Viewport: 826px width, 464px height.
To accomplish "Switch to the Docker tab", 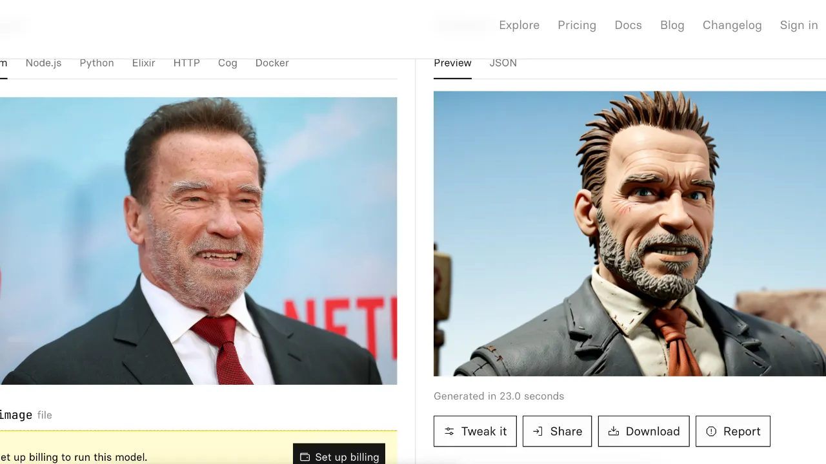I will click(x=272, y=63).
